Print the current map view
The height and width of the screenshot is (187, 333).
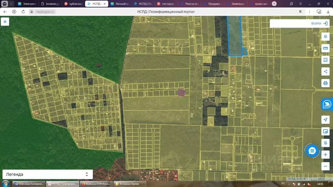click(x=325, y=83)
